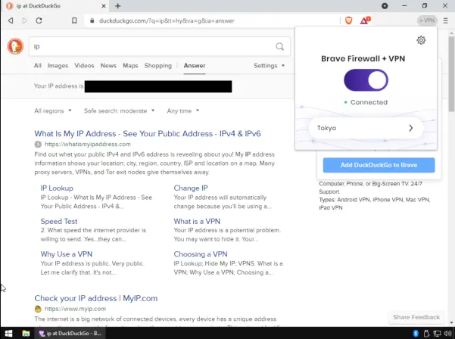The height and width of the screenshot is (339, 455).
Task: Bookmark this page with bookmark icon
Action: [74, 20]
